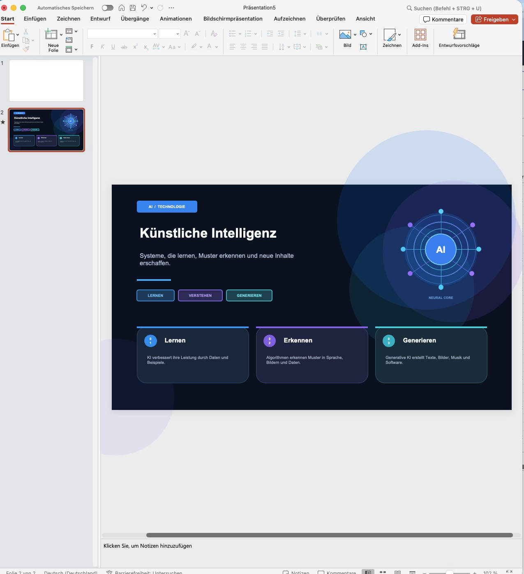Open the home icon in title bar
524x574 pixels.
(x=122, y=8)
